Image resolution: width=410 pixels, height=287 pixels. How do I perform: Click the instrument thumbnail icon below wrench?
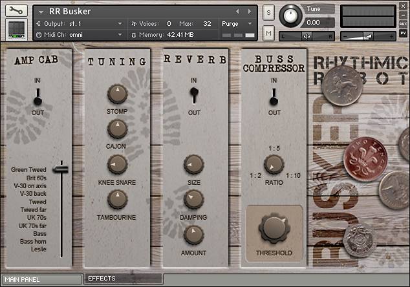pyautogui.click(x=16, y=29)
